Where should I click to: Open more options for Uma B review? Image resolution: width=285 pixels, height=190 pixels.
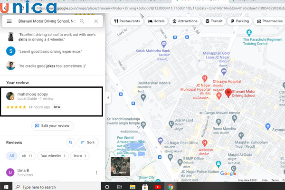click(x=96, y=173)
